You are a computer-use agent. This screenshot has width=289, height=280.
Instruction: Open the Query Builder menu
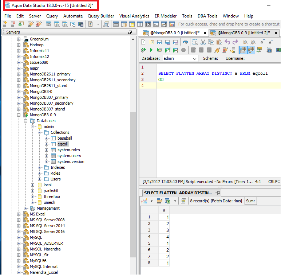pyautogui.click(x=100, y=16)
